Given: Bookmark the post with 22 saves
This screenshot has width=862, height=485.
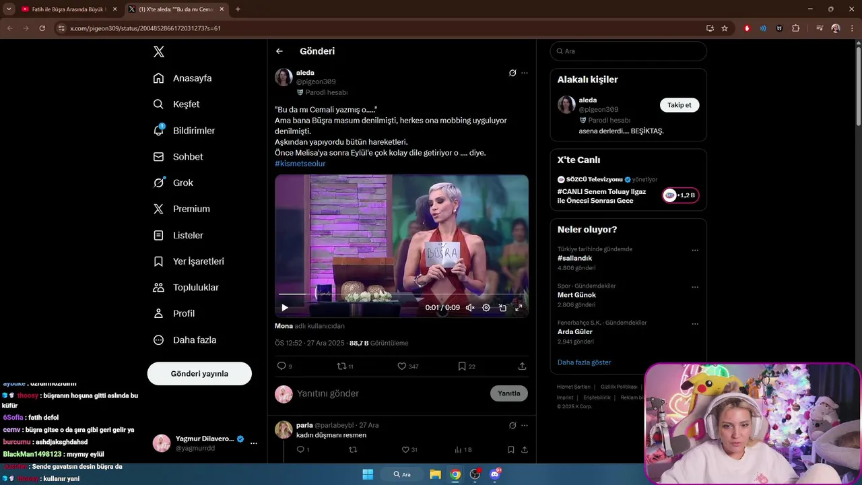Looking at the screenshot, I should coord(467,366).
